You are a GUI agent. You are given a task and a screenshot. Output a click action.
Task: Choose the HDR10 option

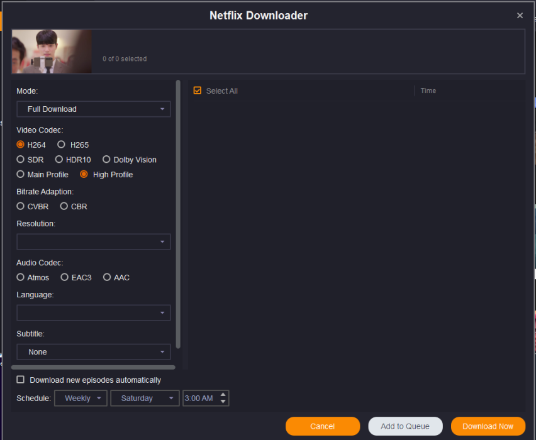[x=59, y=160]
